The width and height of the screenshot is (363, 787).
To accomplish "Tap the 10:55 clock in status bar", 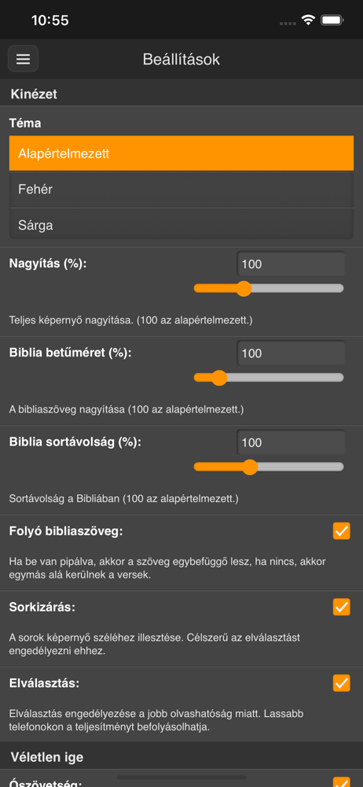I will coord(50,20).
